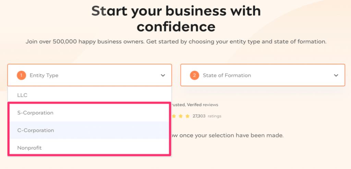Select Nonprofit as the entity type
The width and height of the screenshot is (351, 169).
click(89, 147)
